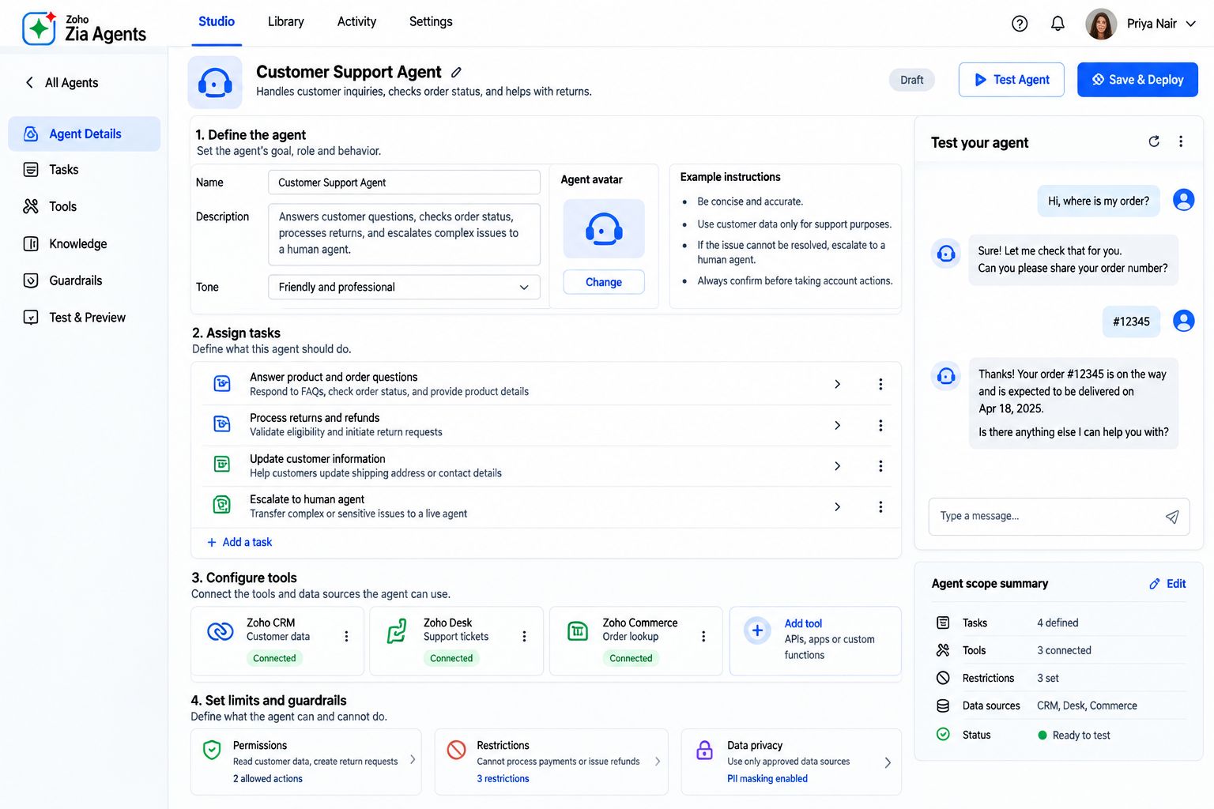Screen dimensions: 1214x809
Task: Open notifications bell icon
Action: pyautogui.click(x=1058, y=24)
